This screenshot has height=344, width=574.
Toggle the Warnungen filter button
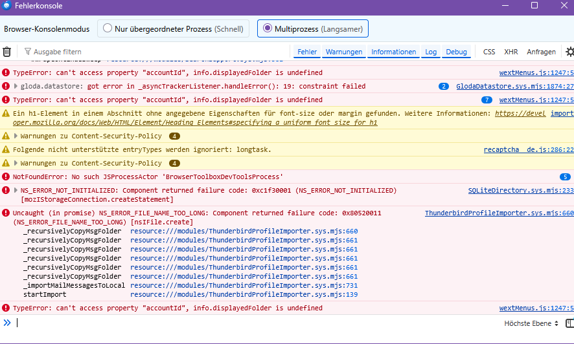click(x=344, y=52)
